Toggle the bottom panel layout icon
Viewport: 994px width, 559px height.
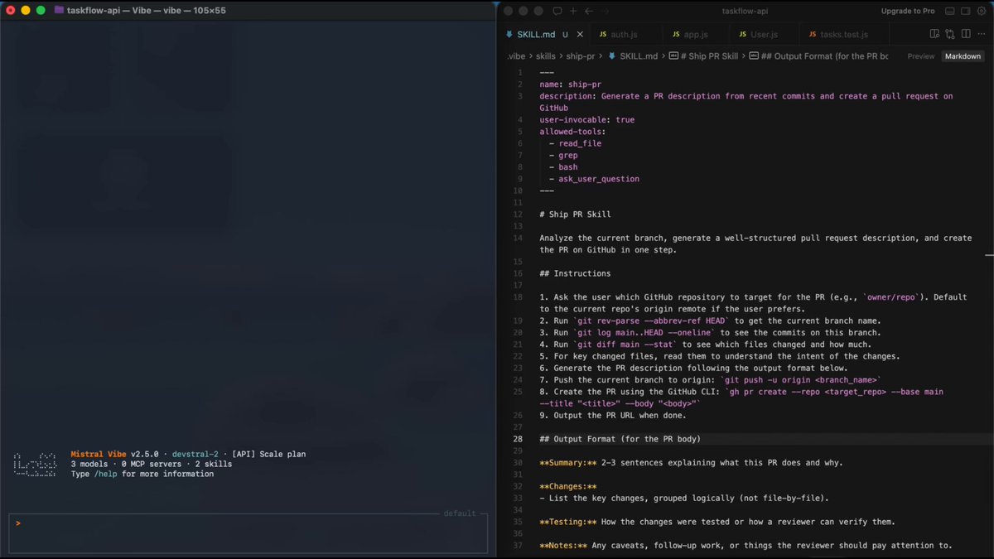950,12
